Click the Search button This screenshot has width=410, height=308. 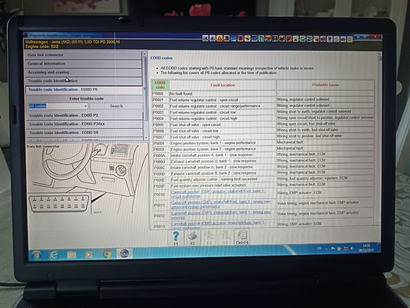(x=116, y=106)
